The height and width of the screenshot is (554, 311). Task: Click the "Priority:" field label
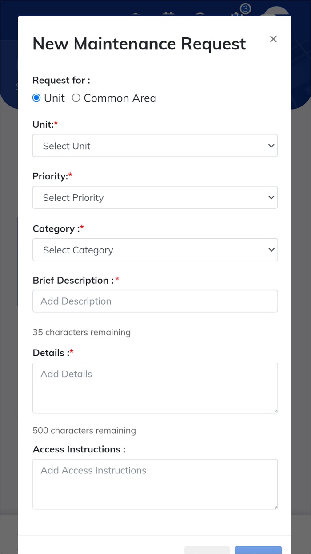coord(50,176)
